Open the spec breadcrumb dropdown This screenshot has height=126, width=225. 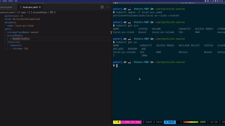tap(24, 13)
